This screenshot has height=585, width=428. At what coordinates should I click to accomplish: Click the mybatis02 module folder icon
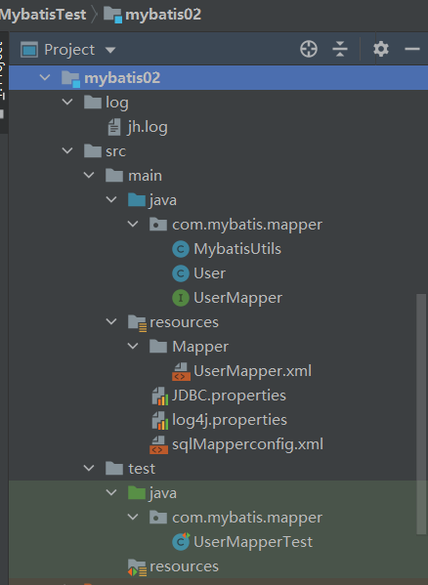[x=70, y=79]
